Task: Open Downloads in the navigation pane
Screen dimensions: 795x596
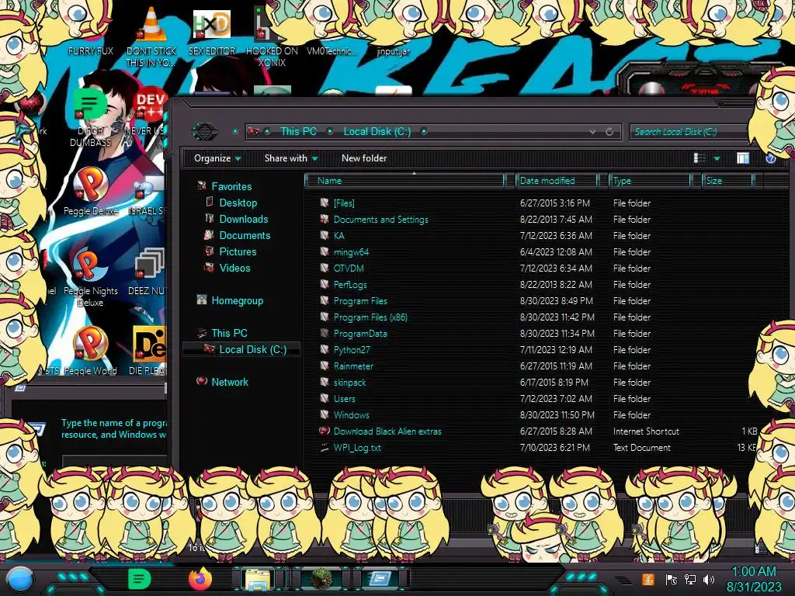Action: click(243, 219)
